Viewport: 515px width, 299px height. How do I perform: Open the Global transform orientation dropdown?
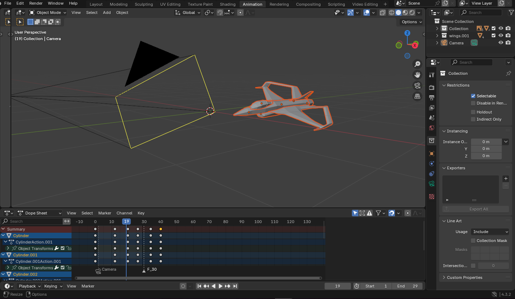coord(188,13)
